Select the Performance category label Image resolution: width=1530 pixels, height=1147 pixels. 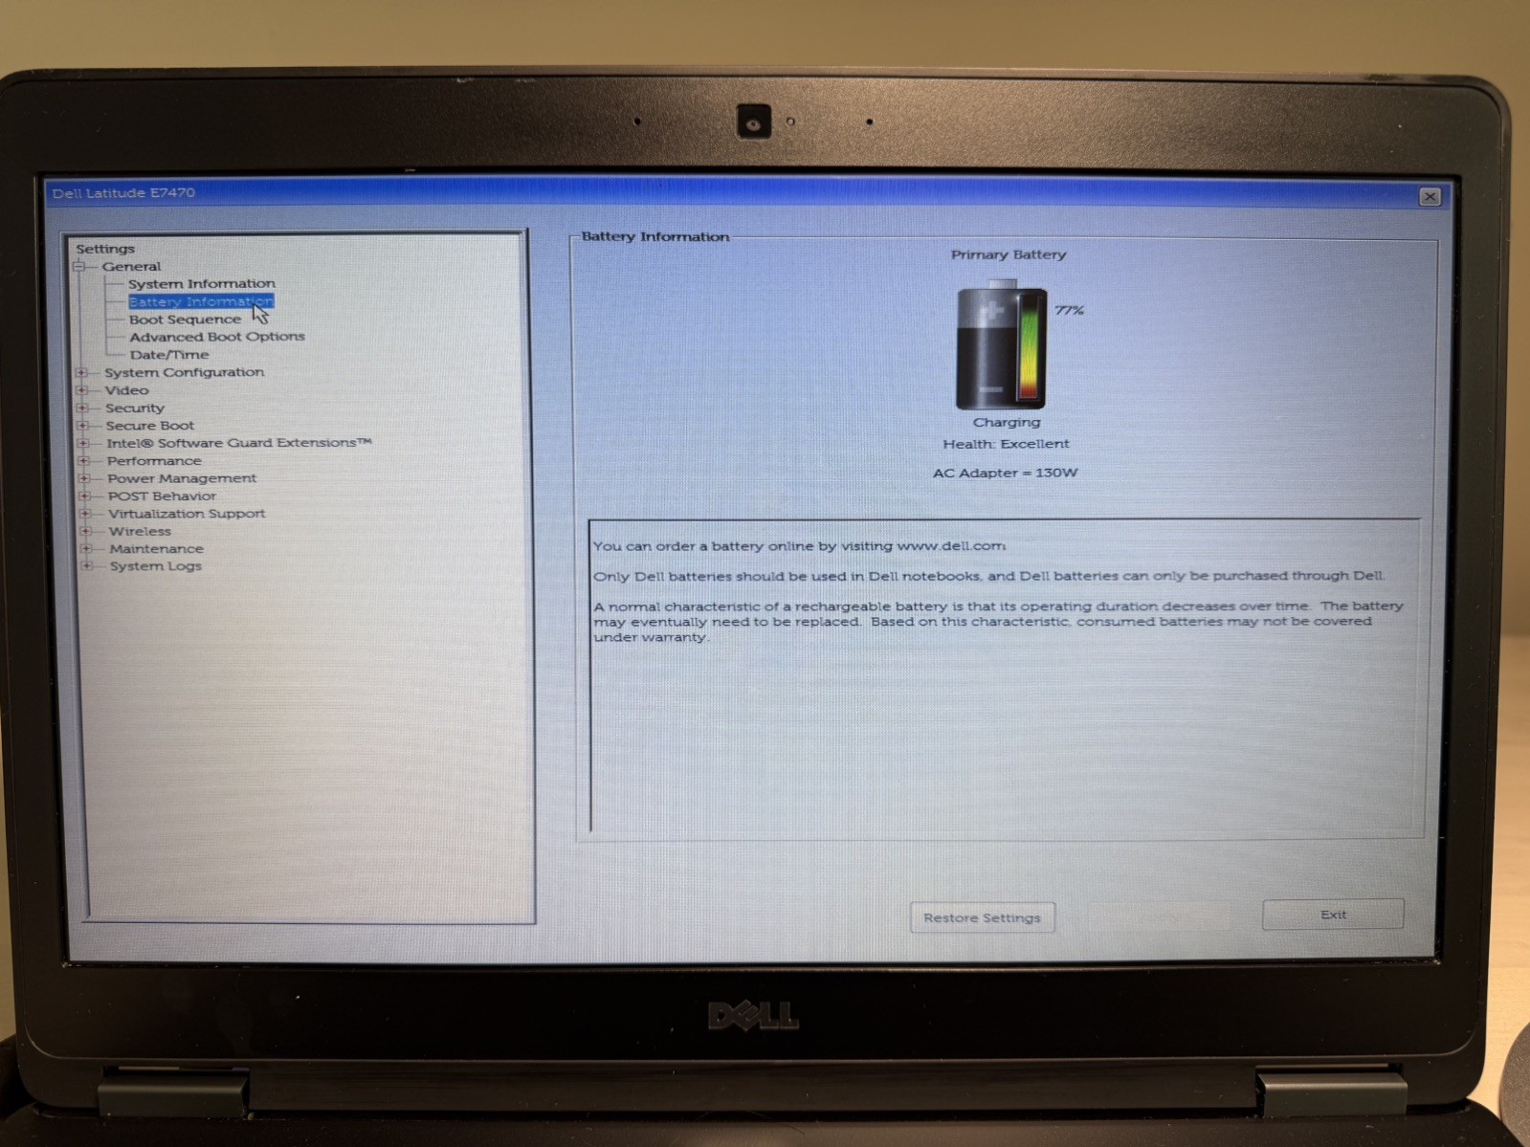pos(154,461)
